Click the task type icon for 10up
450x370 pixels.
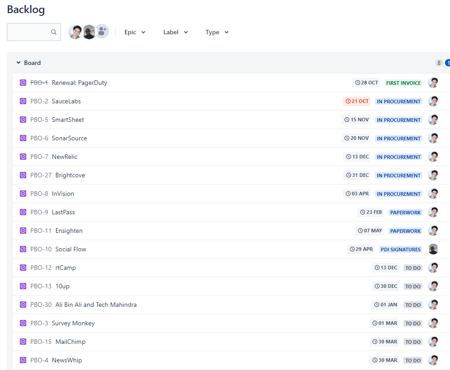23,286
